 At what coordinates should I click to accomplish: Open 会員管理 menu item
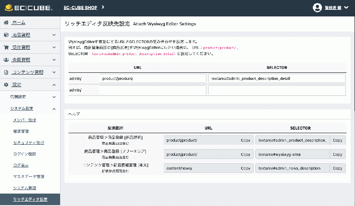pyautogui.click(x=21, y=59)
